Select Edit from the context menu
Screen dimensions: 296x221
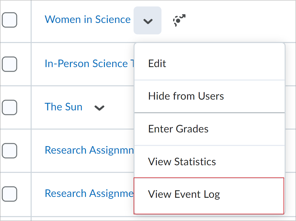point(157,63)
